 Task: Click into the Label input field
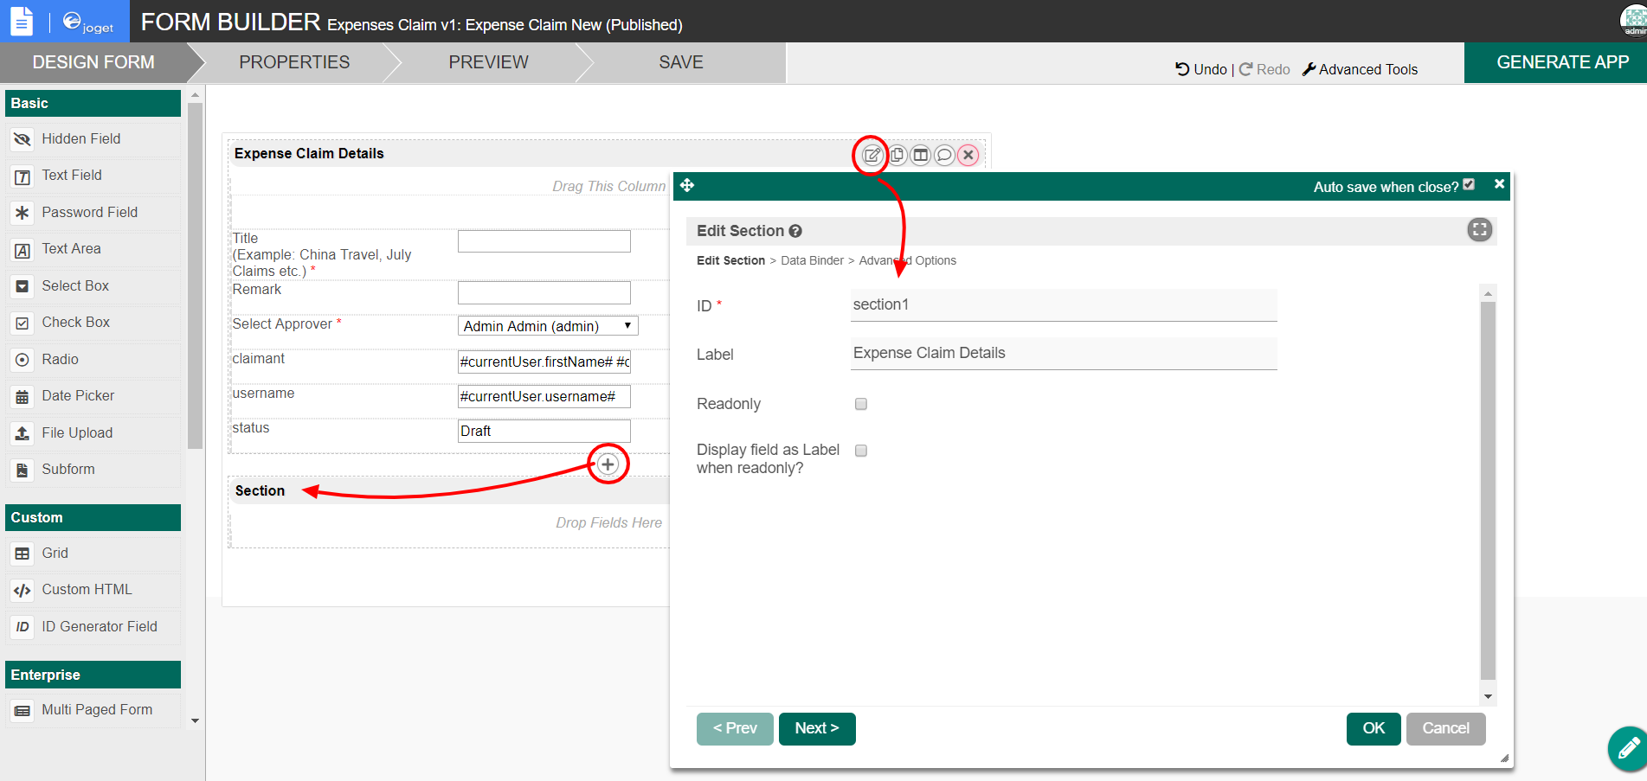(1063, 353)
